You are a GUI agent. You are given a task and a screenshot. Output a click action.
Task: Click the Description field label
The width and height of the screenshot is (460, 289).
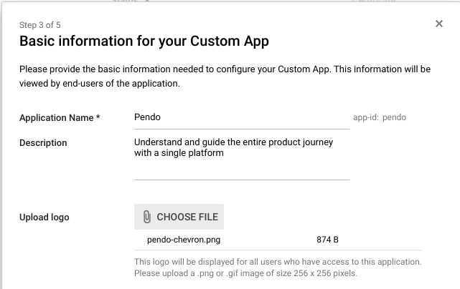43,143
